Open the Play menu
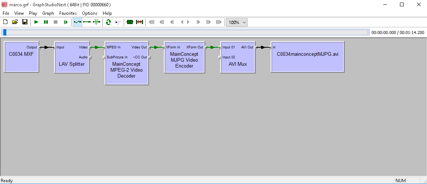 click(33, 13)
